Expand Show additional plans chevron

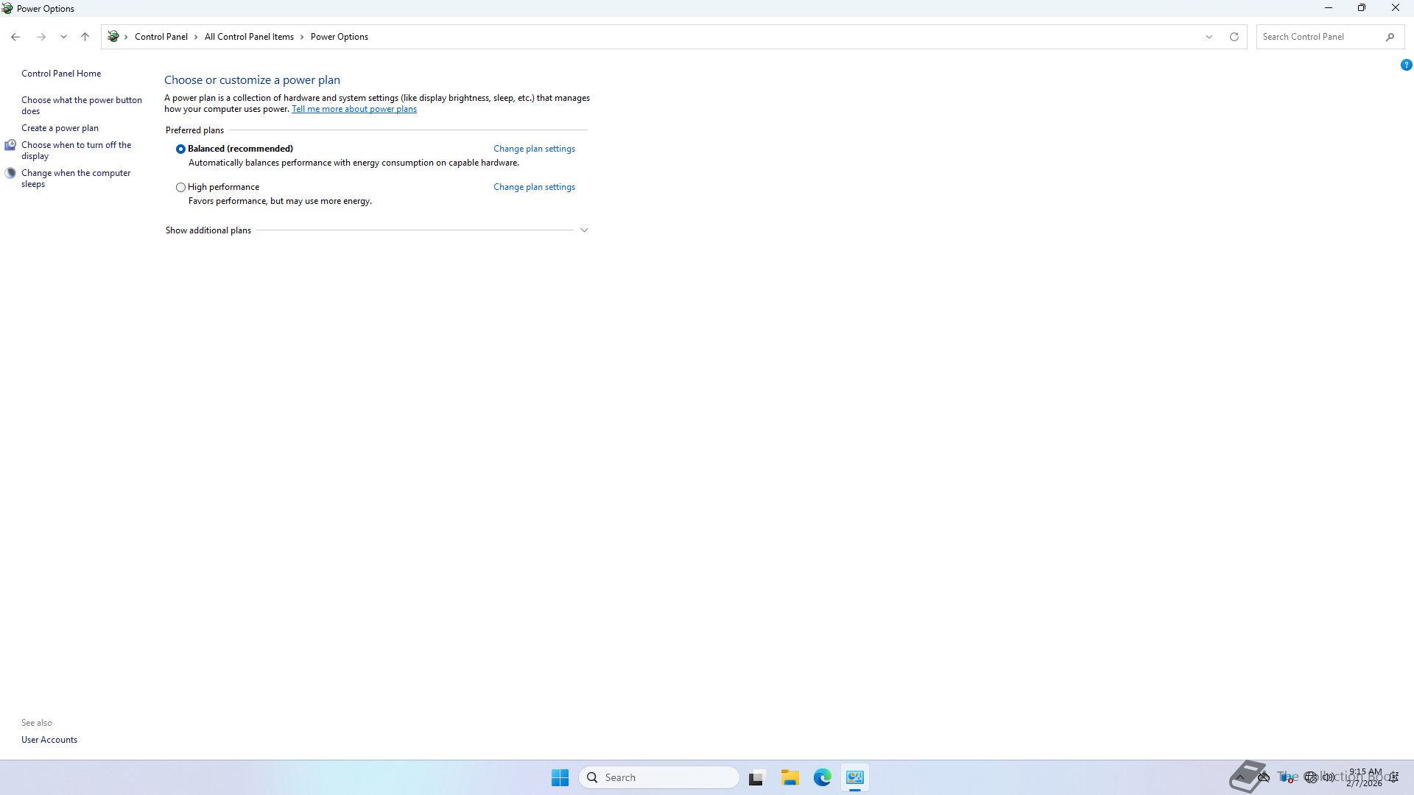tap(584, 230)
